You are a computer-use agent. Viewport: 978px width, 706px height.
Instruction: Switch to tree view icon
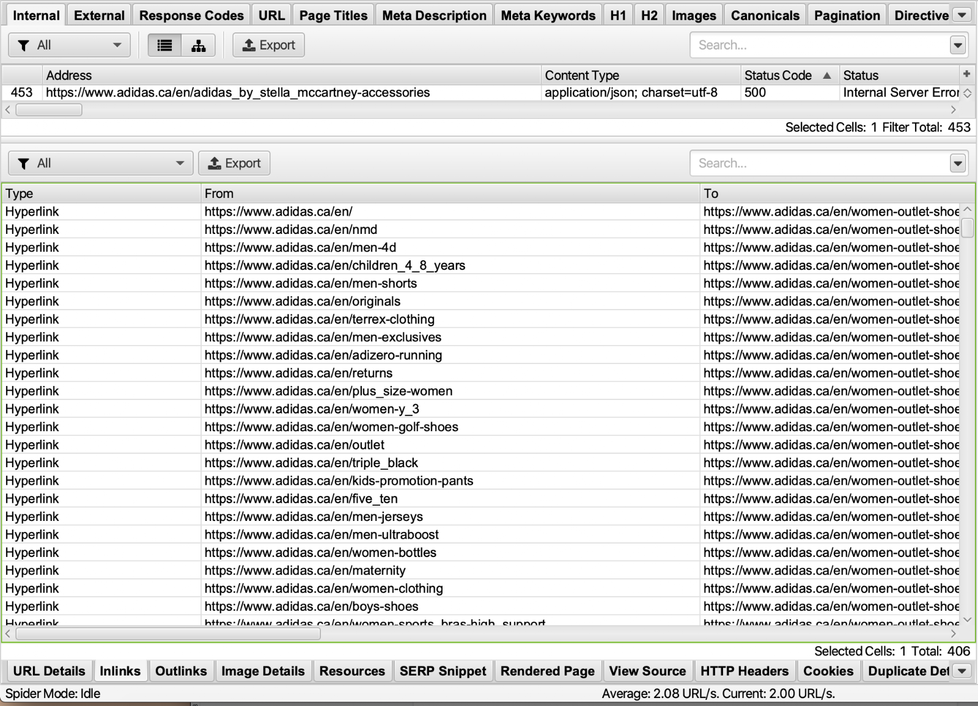pyautogui.click(x=199, y=45)
